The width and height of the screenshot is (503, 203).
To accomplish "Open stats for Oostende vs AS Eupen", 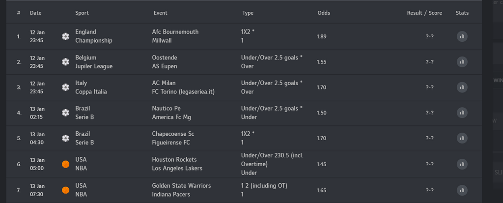I will (462, 62).
